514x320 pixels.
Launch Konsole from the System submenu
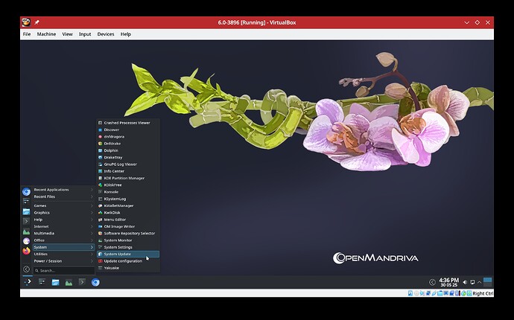click(x=128, y=192)
